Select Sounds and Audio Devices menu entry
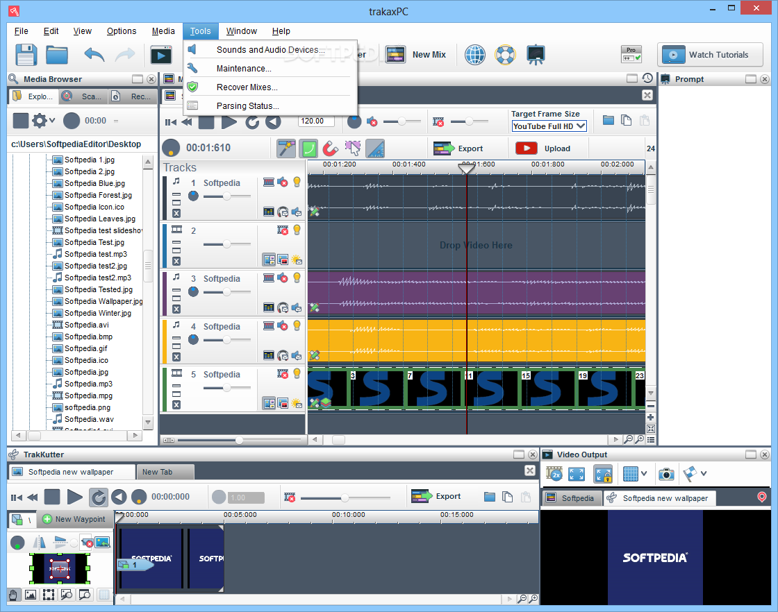Viewport: 778px width, 612px height. (x=270, y=49)
